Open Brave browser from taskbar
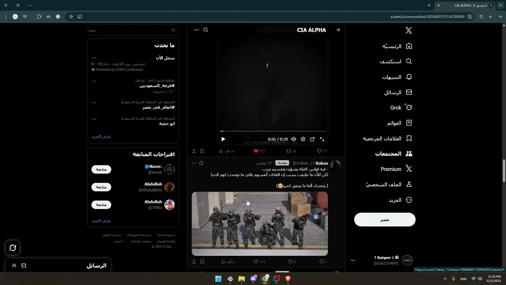Viewport: 506px width, 285px height. 288,279
